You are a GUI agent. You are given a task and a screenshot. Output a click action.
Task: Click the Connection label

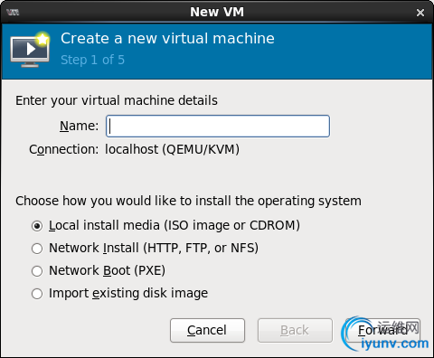point(64,149)
